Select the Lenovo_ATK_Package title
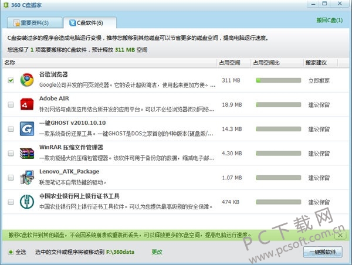This screenshot has width=352, height=265. tap(69, 172)
